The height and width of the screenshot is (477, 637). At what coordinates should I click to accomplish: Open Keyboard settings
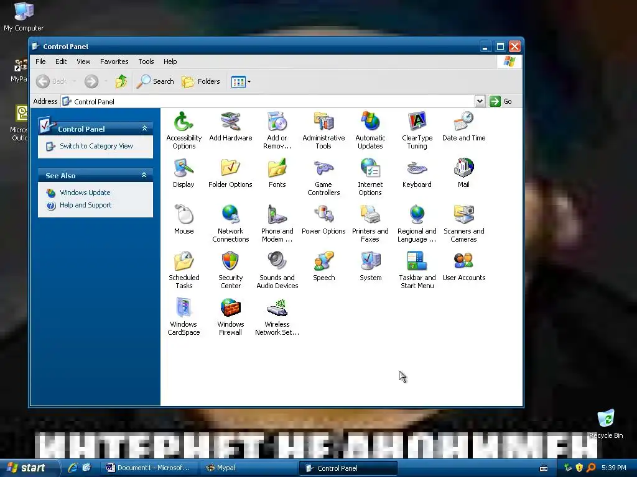(x=417, y=173)
